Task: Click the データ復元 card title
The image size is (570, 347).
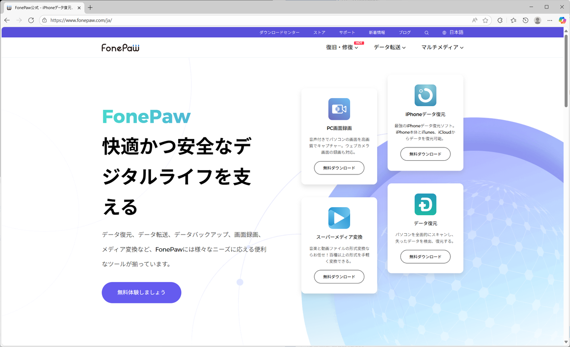Action: coord(426,223)
